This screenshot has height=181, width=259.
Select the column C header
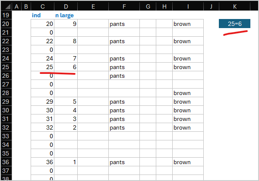43,6
